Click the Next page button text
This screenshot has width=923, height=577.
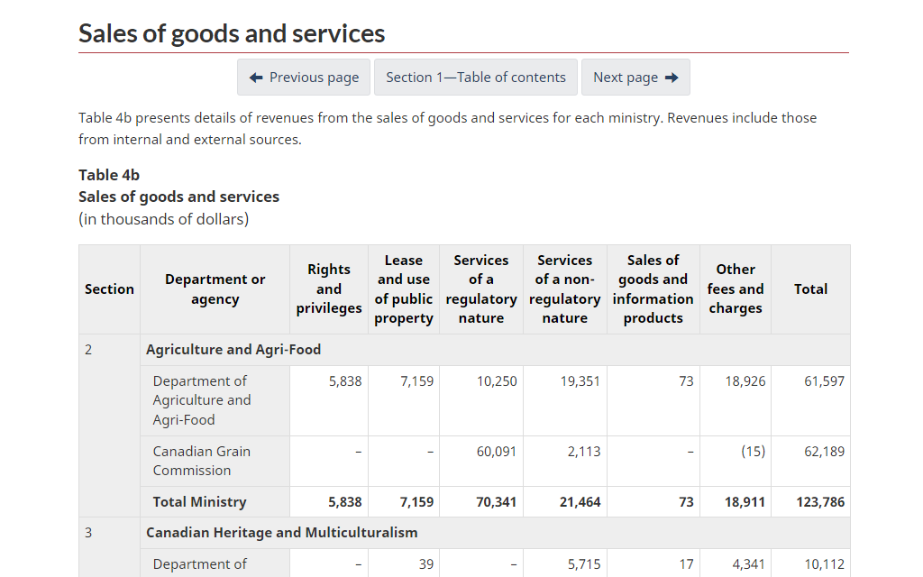(626, 78)
